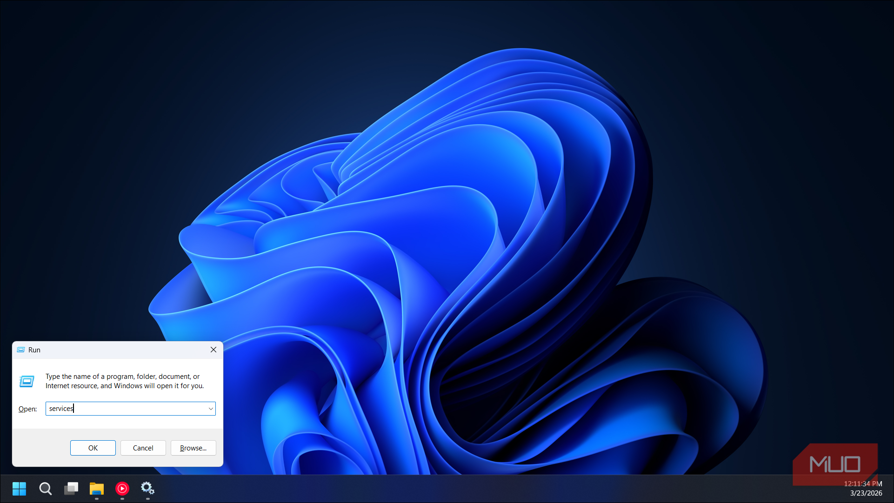Open Browse... in the Run dialog
Screen dimensions: 894x503
coord(193,448)
